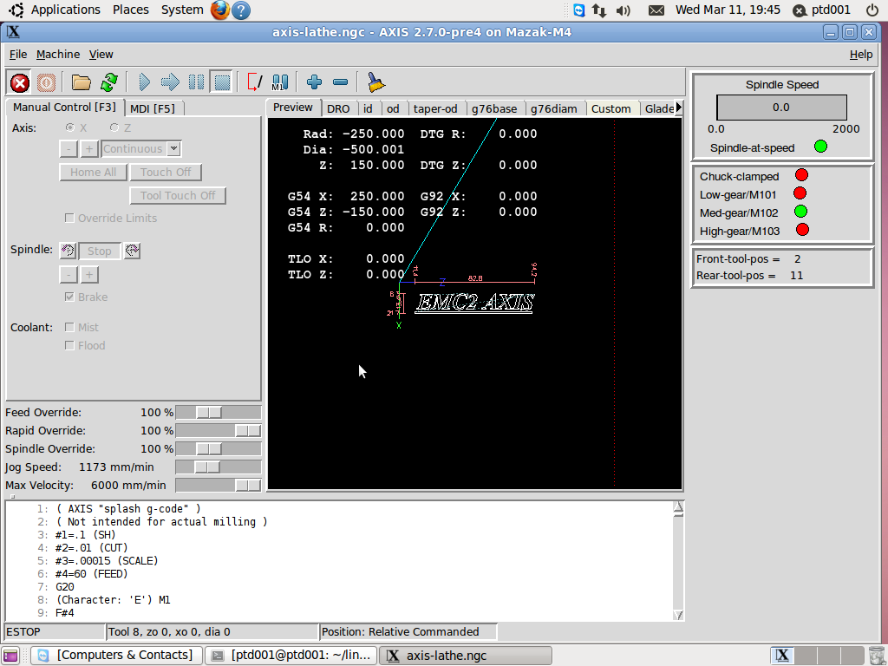
Task: Adjust the Max Velocity slider
Action: [247, 486]
